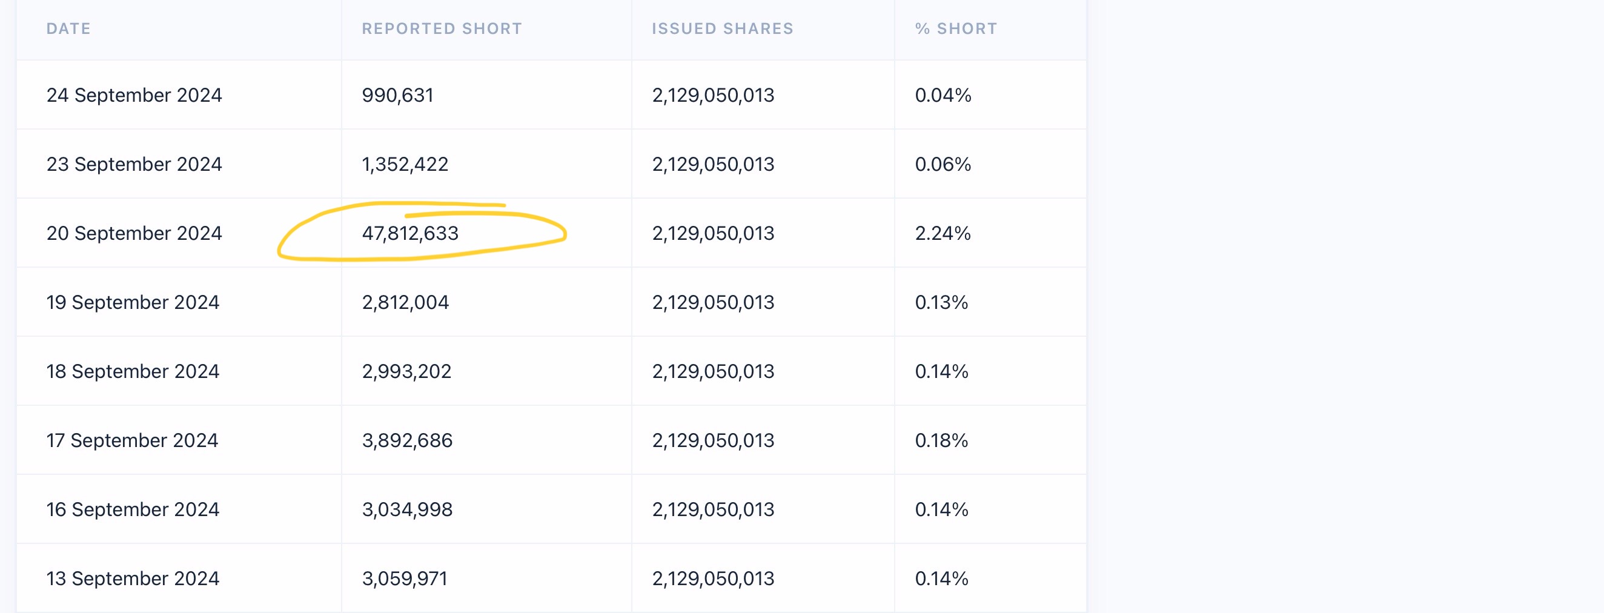Click the DATE column header

click(x=68, y=28)
